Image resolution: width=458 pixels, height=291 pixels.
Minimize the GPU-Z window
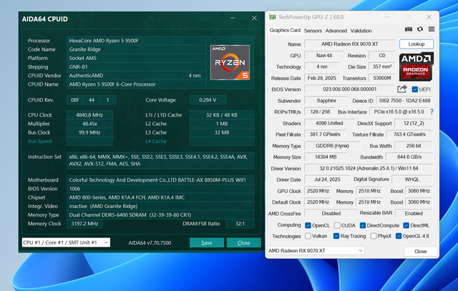(x=386, y=17)
